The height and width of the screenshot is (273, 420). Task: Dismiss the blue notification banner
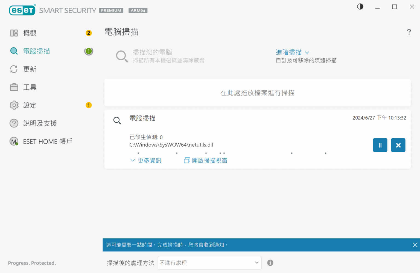pyautogui.click(x=415, y=245)
